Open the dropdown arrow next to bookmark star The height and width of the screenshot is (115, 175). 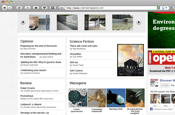(x=166, y=8)
